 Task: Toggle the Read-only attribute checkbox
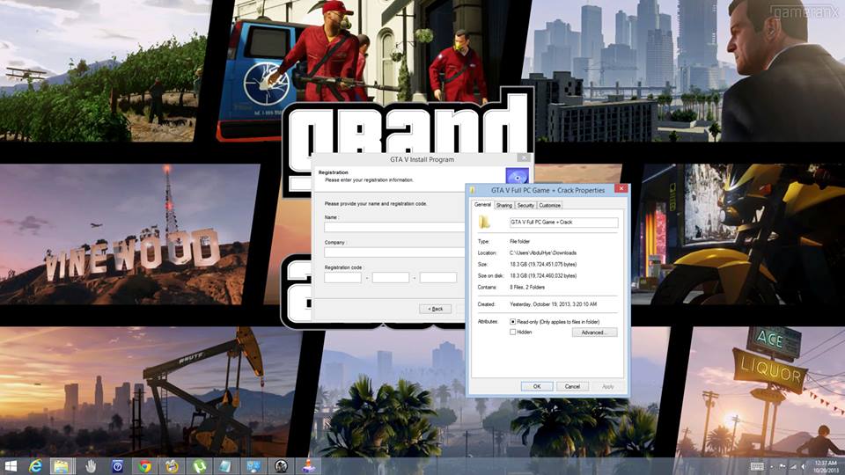coord(514,322)
